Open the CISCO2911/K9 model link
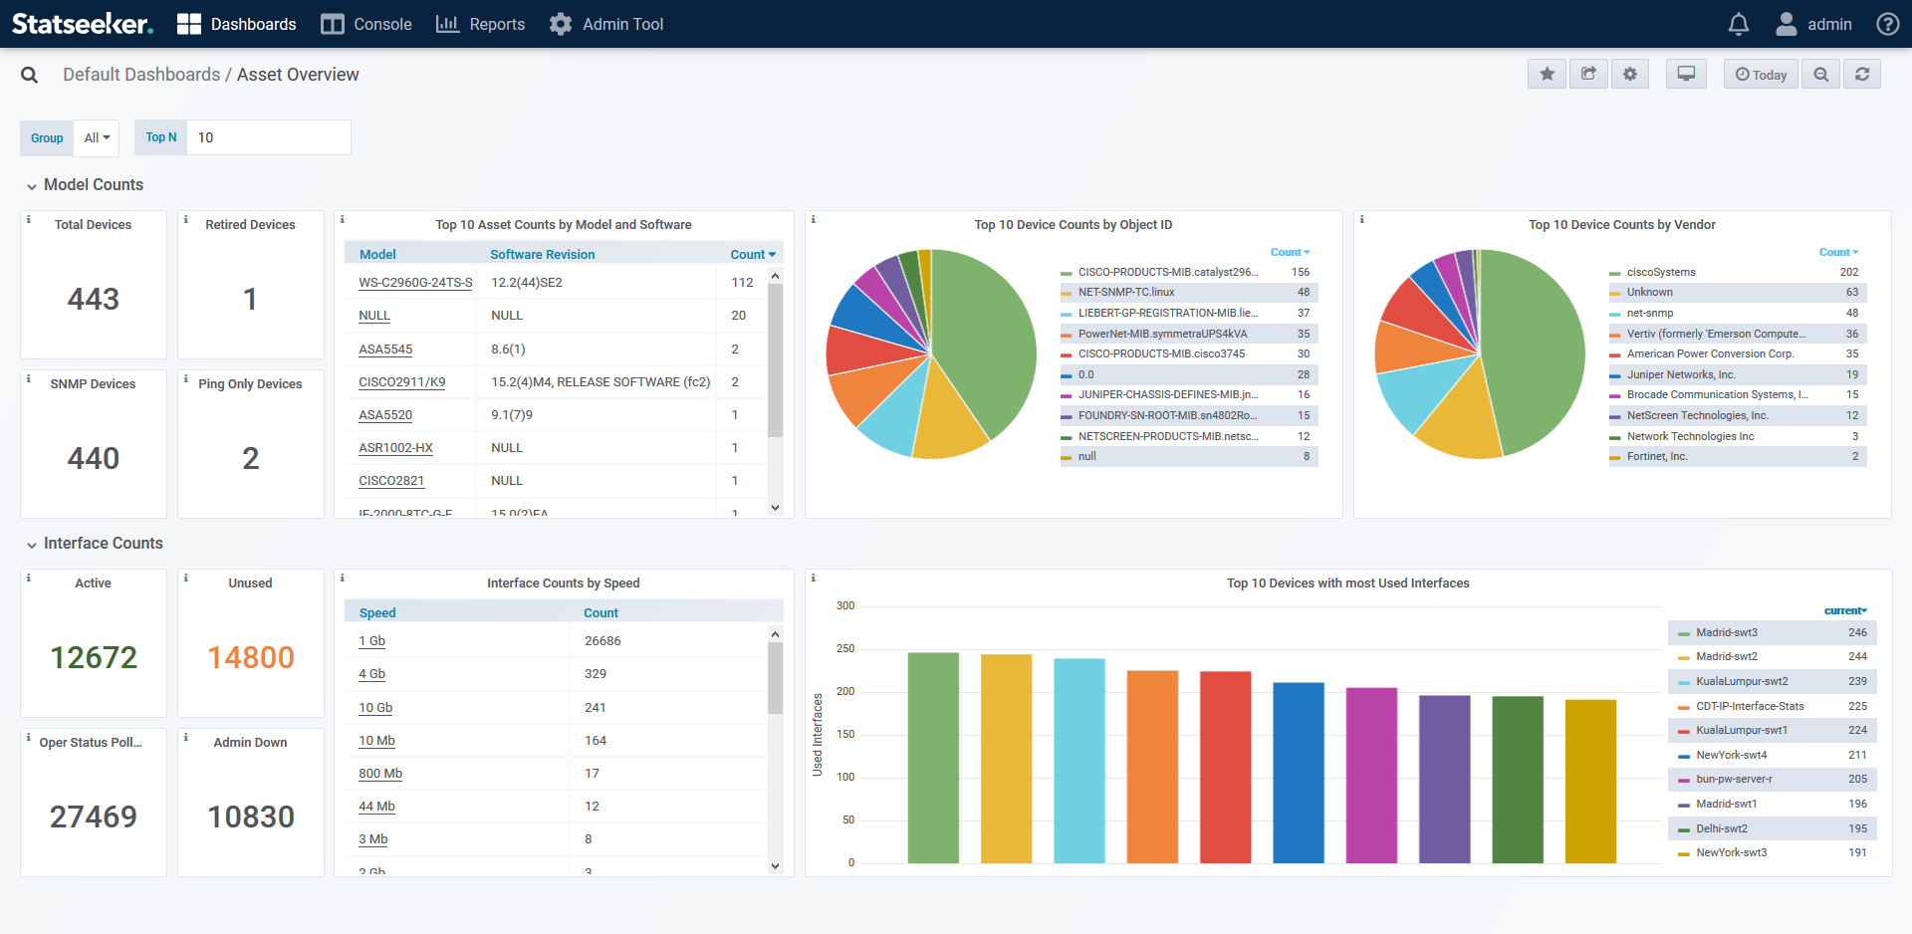 click(402, 382)
